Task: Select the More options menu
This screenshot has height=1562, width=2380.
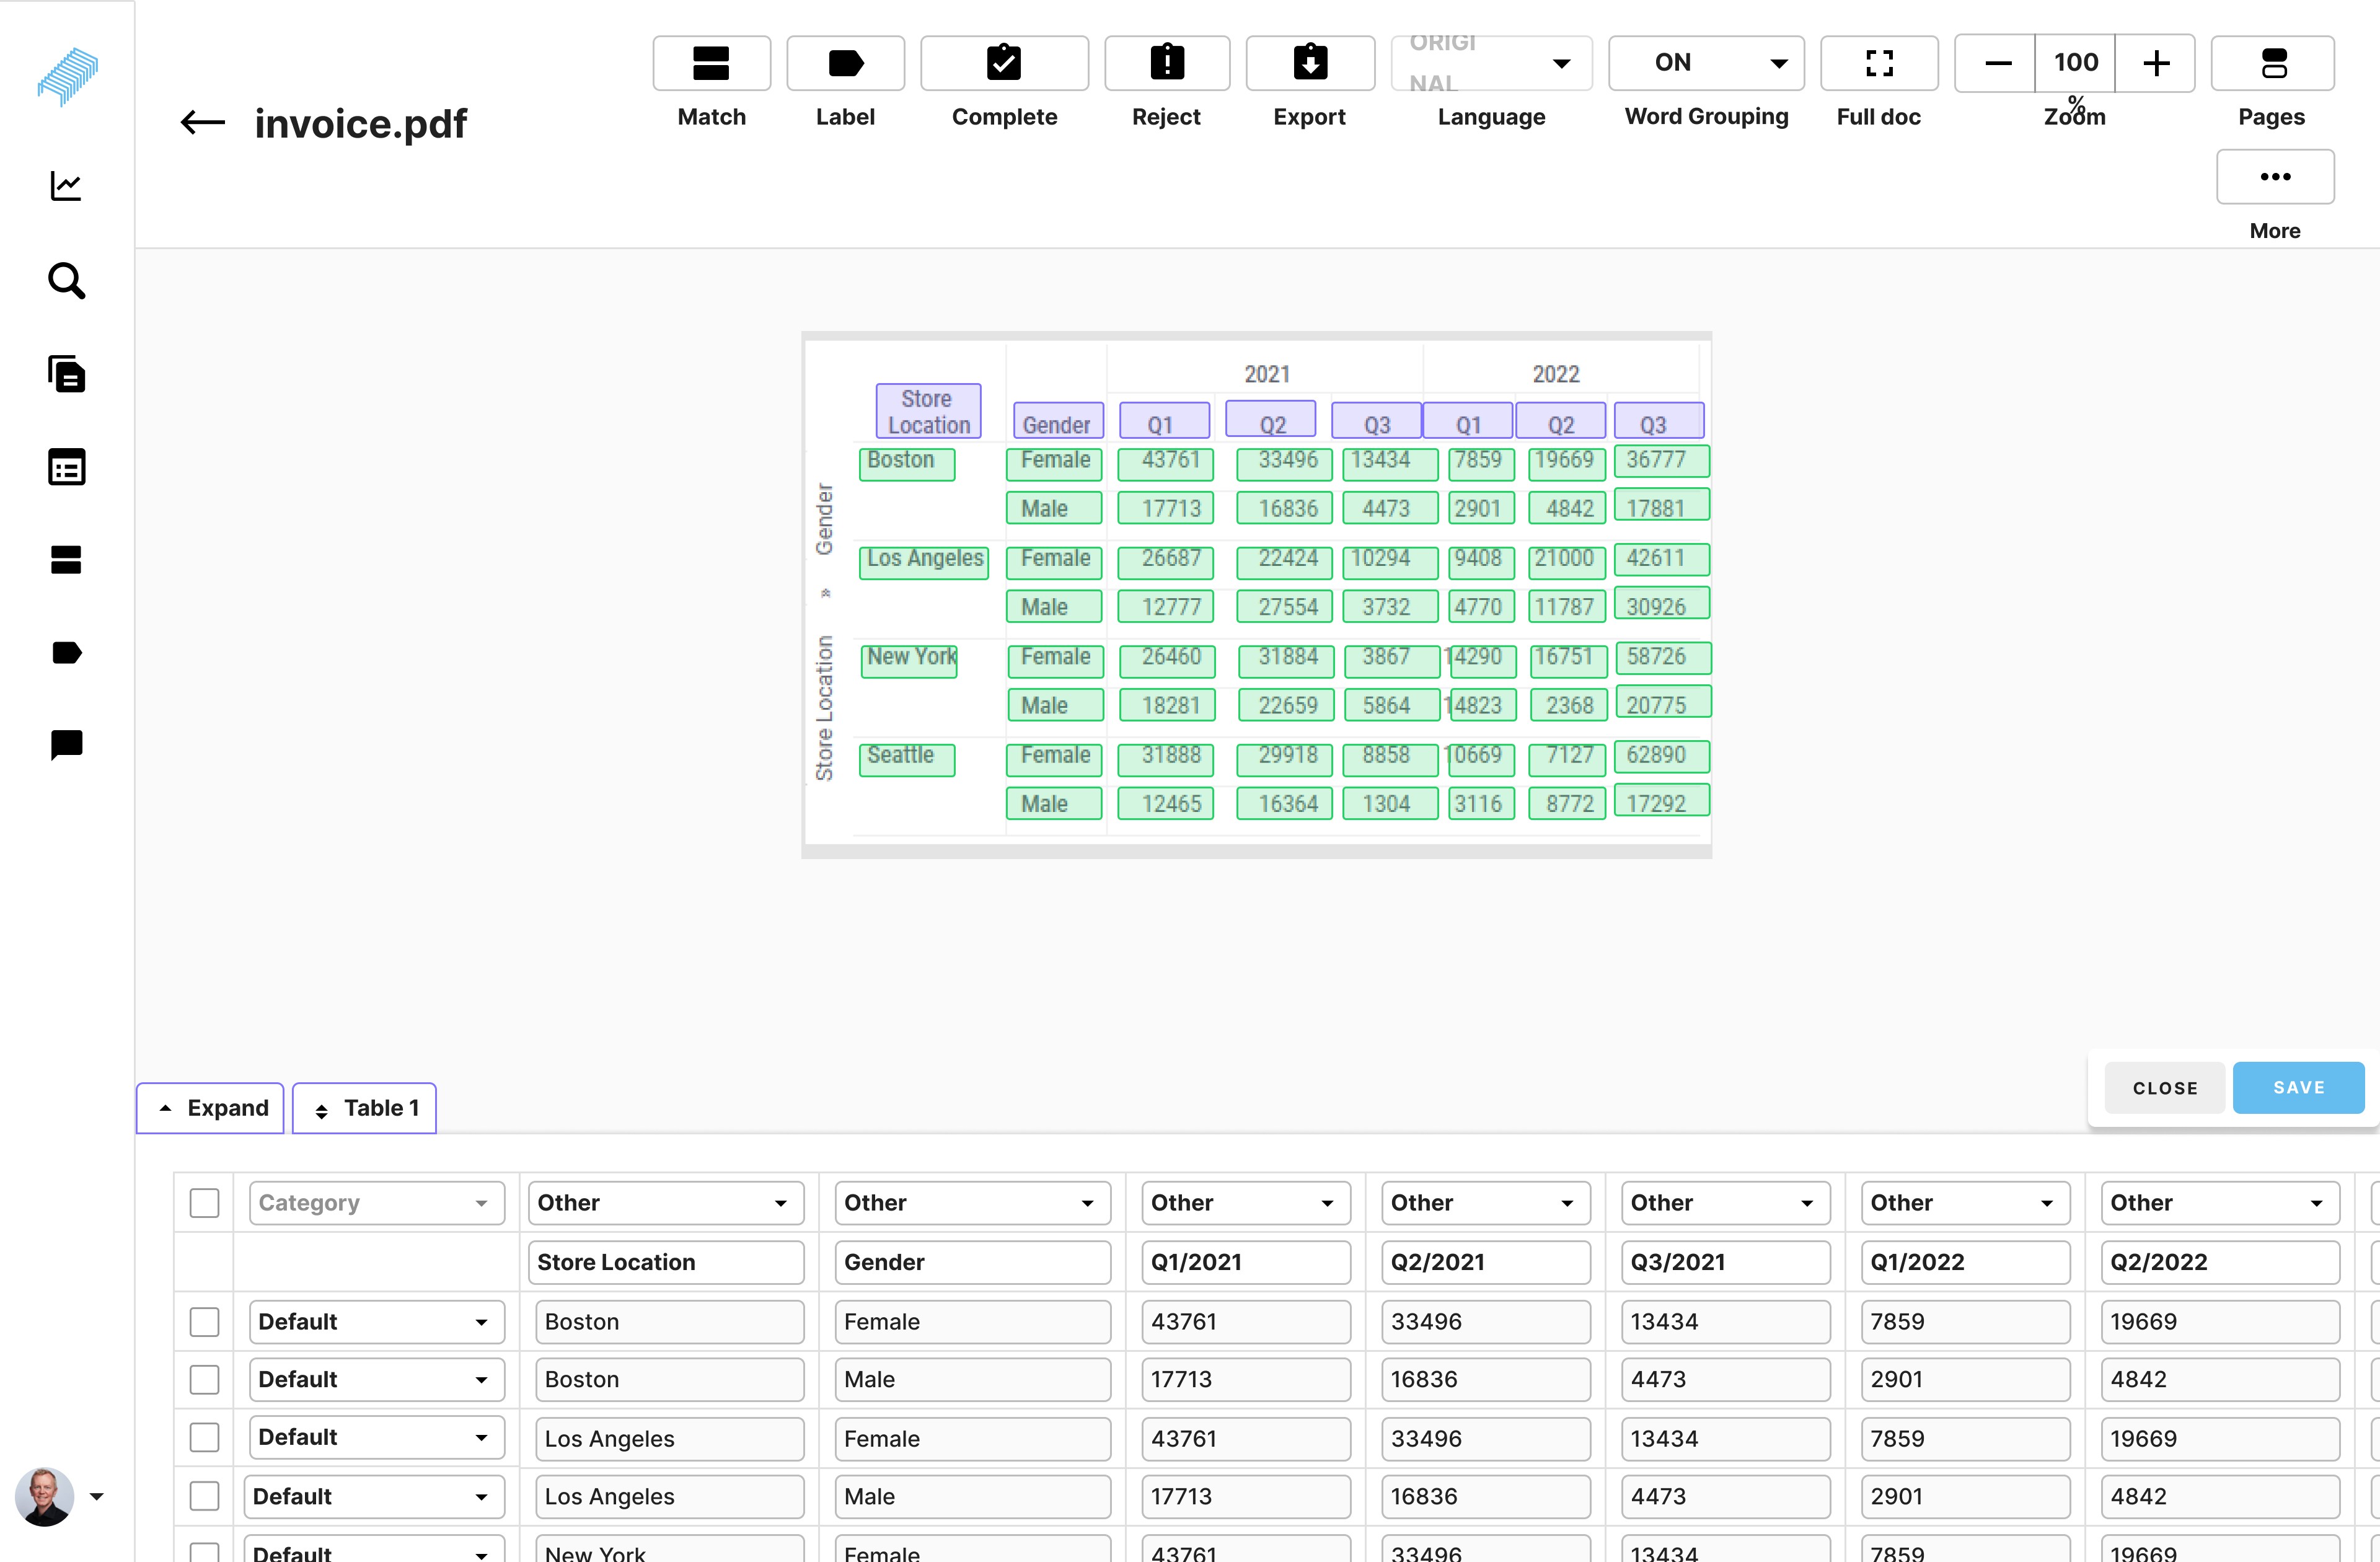Action: pos(2275,174)
